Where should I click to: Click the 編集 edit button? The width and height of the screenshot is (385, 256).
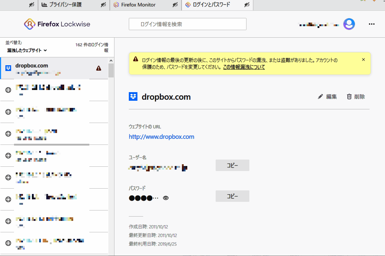pyautogui.click(x=327, y=97)
